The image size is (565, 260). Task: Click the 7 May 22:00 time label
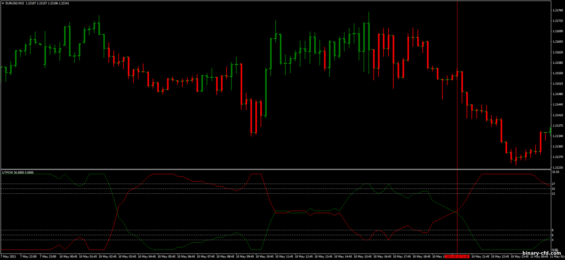[29, 257]
